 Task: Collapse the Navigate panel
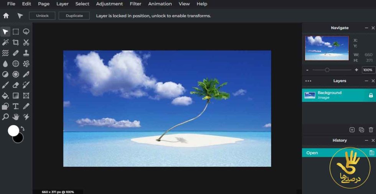pyautogui.click(x=366, y=28)
